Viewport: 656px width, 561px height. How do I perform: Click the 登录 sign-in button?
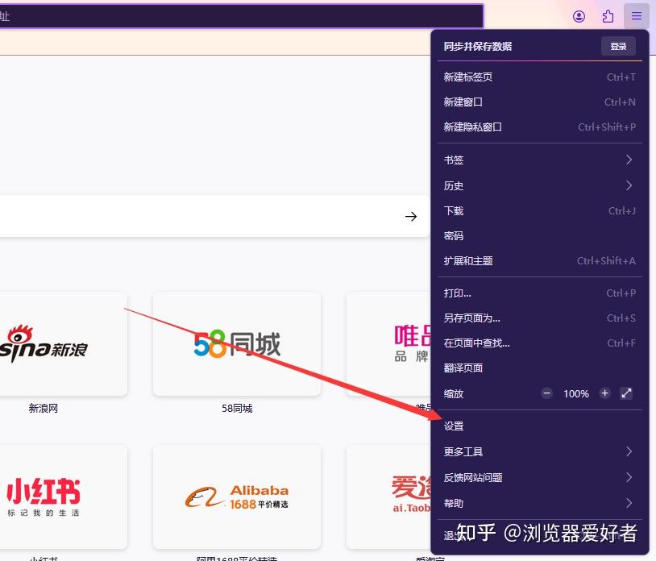618,46
